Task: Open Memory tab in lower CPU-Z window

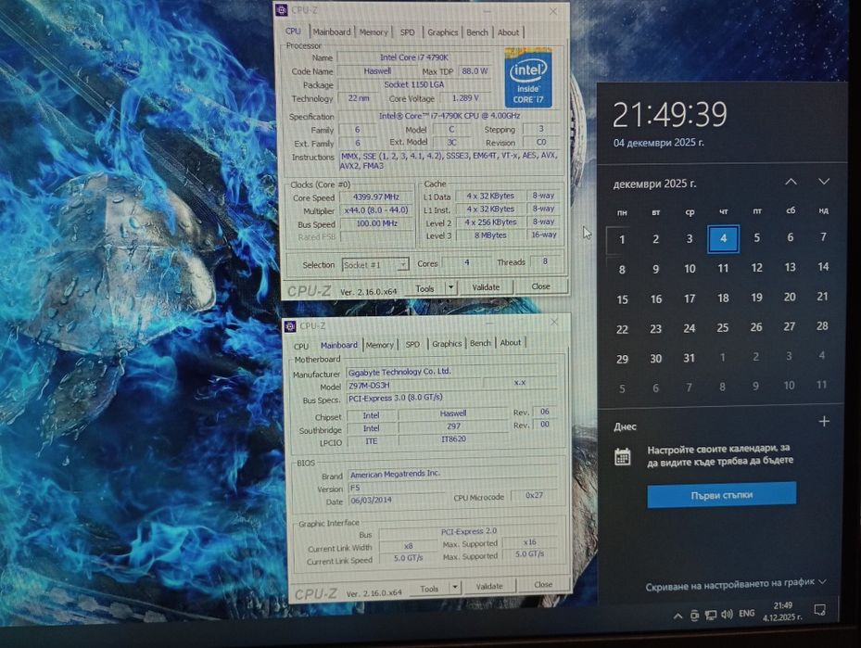Action: point(379,344)
